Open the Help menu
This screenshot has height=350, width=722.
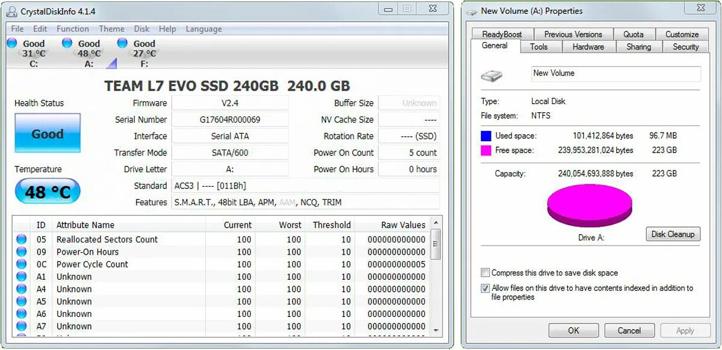click(x=167, y=29)
